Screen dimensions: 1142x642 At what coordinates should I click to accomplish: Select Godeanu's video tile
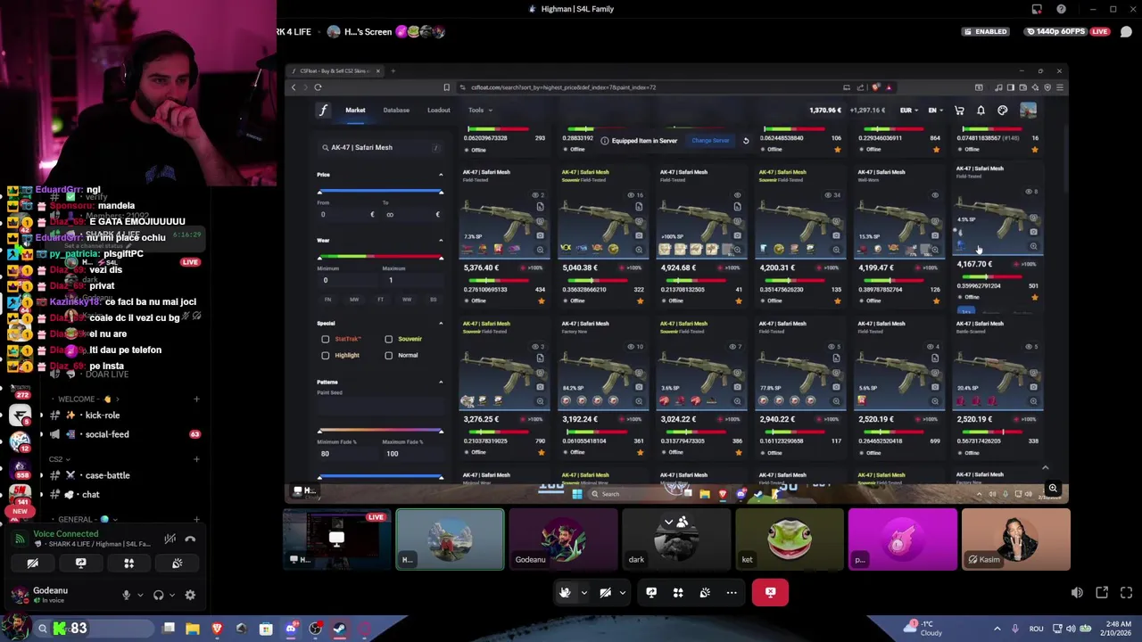coord(563,539)
